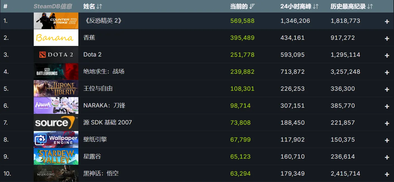Sort by 姓名 column header

tap(93, 6)
